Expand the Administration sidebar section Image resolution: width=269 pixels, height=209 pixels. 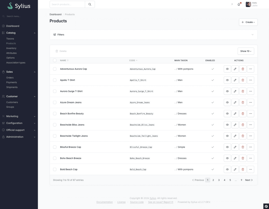tap(19, 137)
